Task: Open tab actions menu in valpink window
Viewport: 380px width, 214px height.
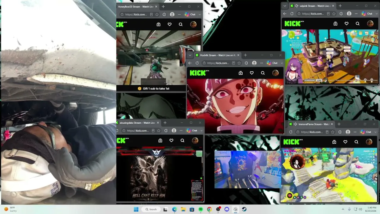Action: [285, 6]
